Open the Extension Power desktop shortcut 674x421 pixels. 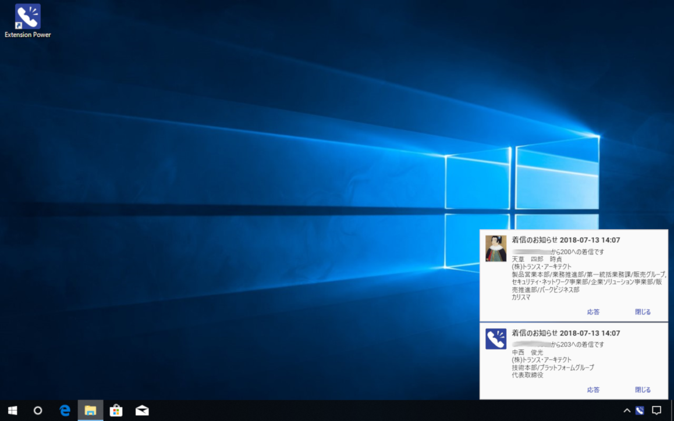[x=27, y=17]
